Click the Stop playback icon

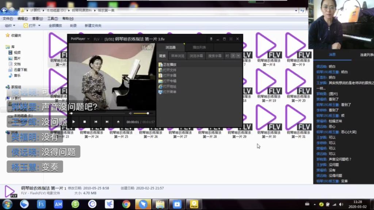(85, 122)
